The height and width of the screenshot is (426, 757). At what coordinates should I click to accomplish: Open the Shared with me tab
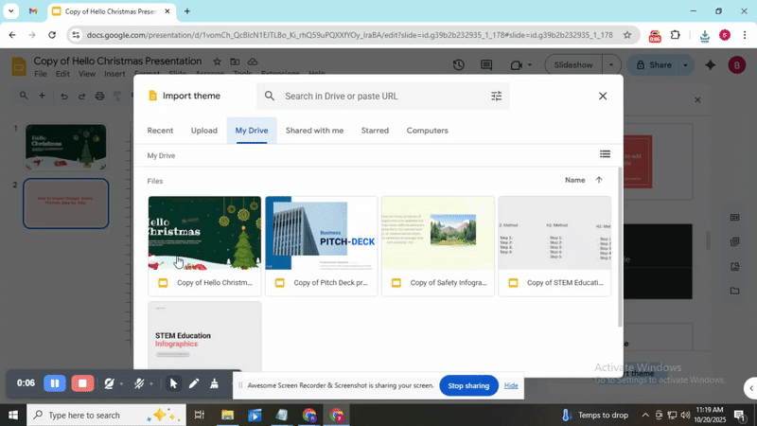[x=314, y=131]
